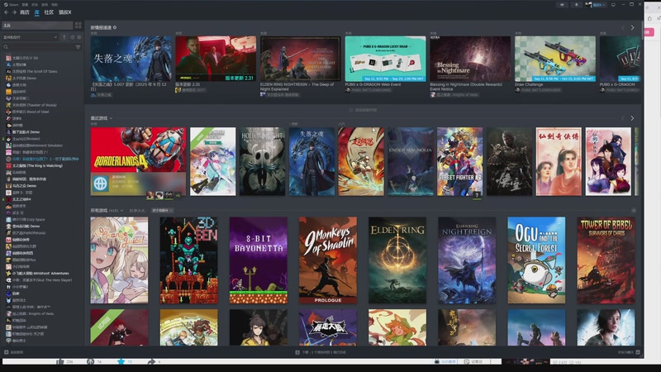Viewport: 661px width, 372px height.
Task: Open the 库 (Library) tab
Action: click(36, 12)
